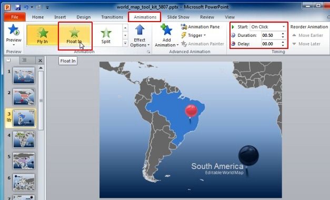Click the animation star marker beside slide 3
Viewport: 330px width, 200px height.
[9, 120]
